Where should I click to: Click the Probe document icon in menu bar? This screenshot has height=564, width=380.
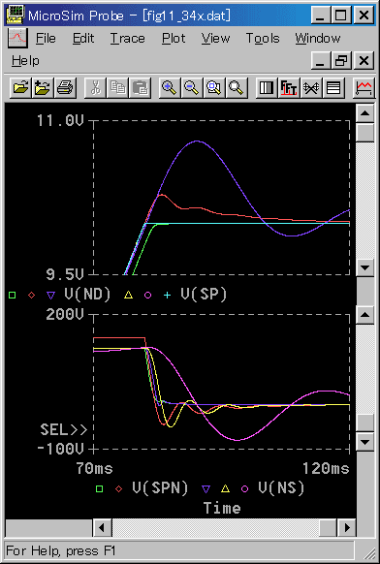click(17, 38)
